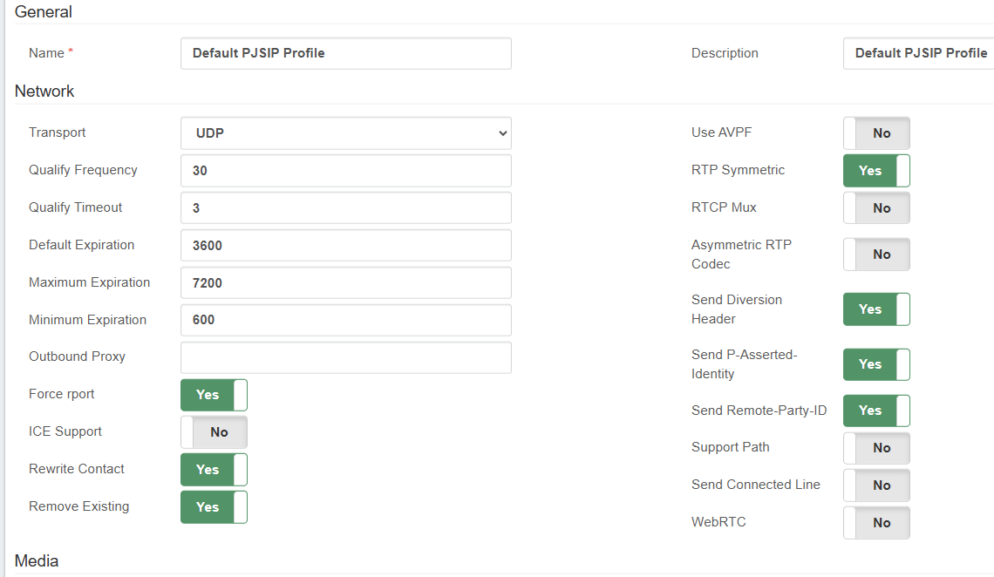
Task: Click the Send Connected Line label
Action: [756, 485]
